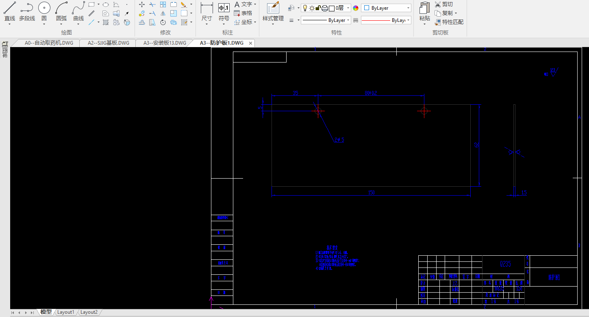Image resolution: width=589 pixels, height=317 pixels.
Task: Expand the arrow under Arc (圆弧)
Action: click(x=61, y=24)
